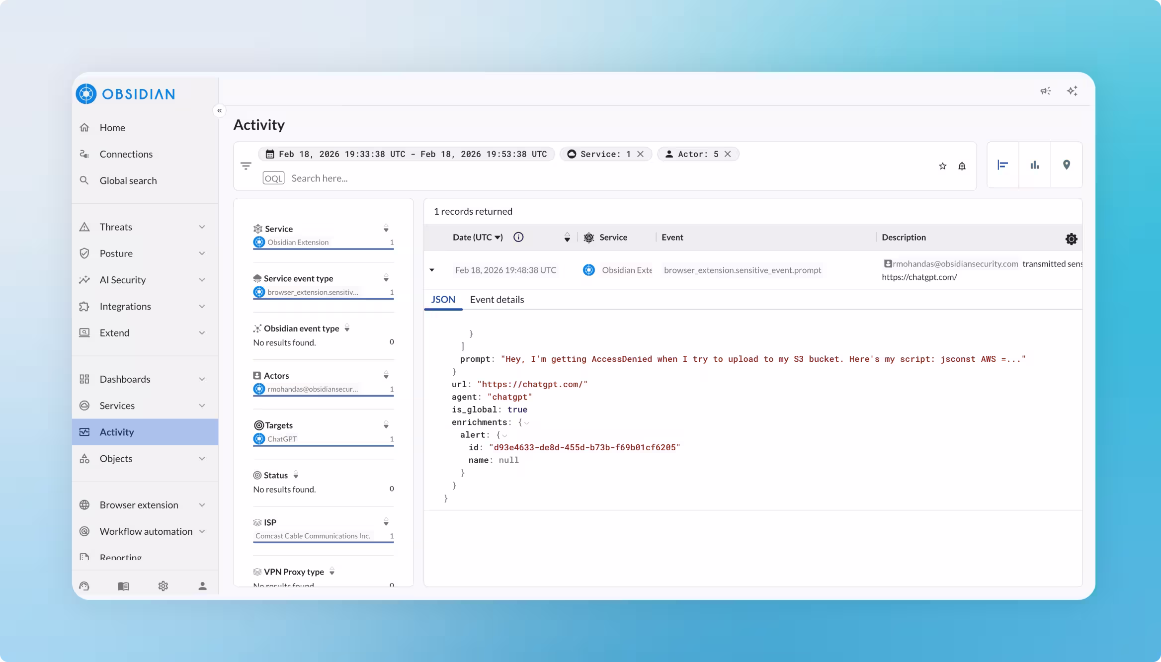Click the browser_extension.sensitive_event.prompt event cell
This screenshot has width=1161, height=662.
[x=743, y=270]
